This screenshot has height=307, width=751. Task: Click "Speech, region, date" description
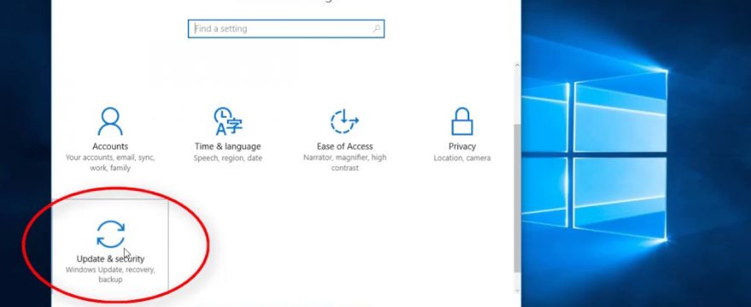click(x=228, y=158)
